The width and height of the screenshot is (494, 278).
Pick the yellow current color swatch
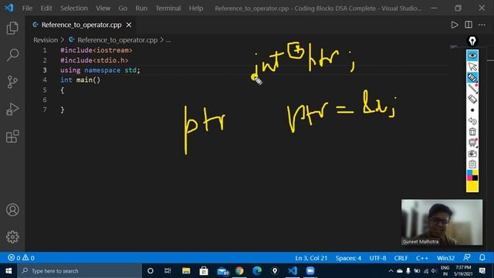(x=472, y=186)
